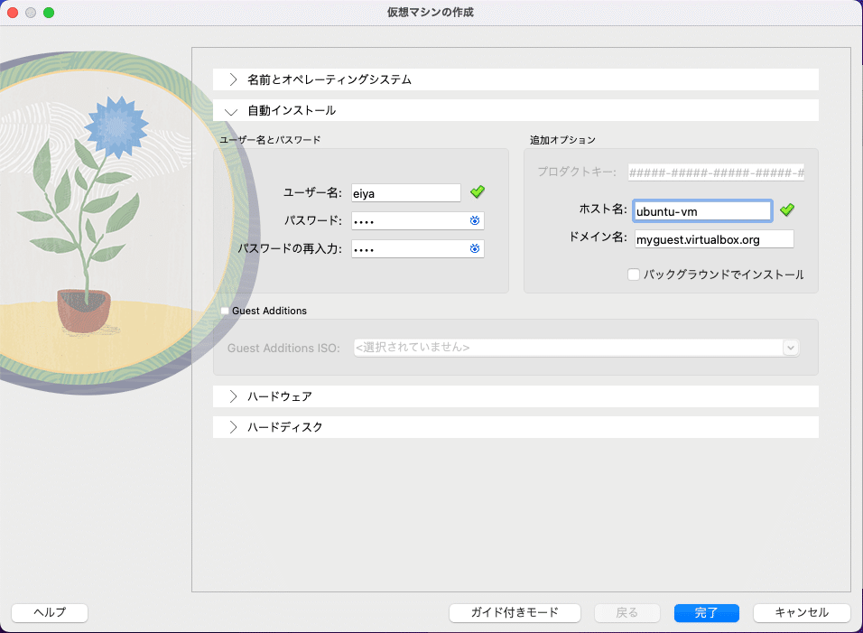Click the green checkmark next to ユーザー名
863x633 pixels.
[478, 192]
